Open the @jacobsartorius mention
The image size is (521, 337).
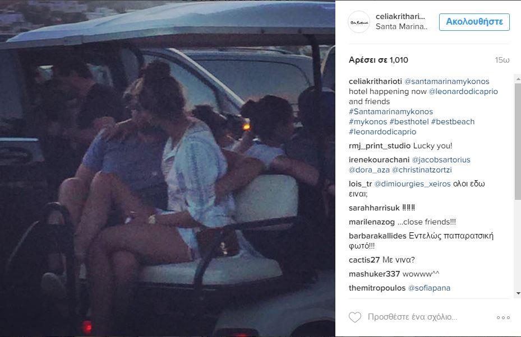coord(441,160)
